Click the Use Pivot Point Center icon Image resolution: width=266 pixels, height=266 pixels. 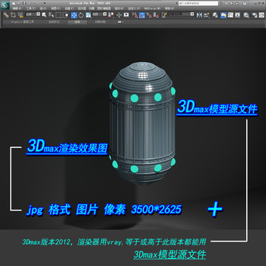[x=112, y=15]
